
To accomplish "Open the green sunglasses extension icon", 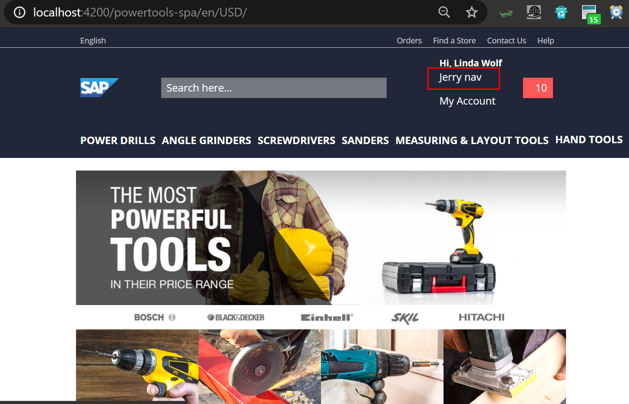I will click(506, 13).
